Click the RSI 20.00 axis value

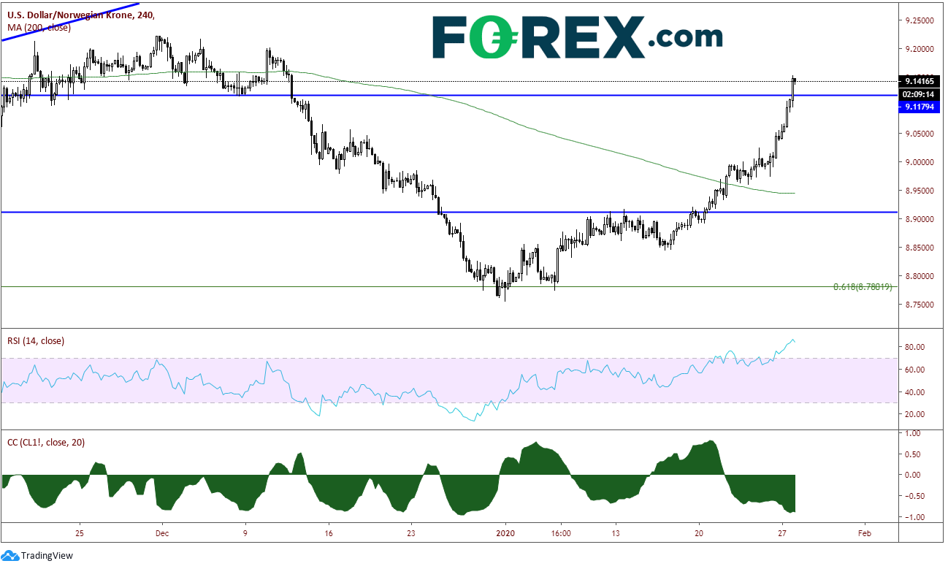pos(917,414)
